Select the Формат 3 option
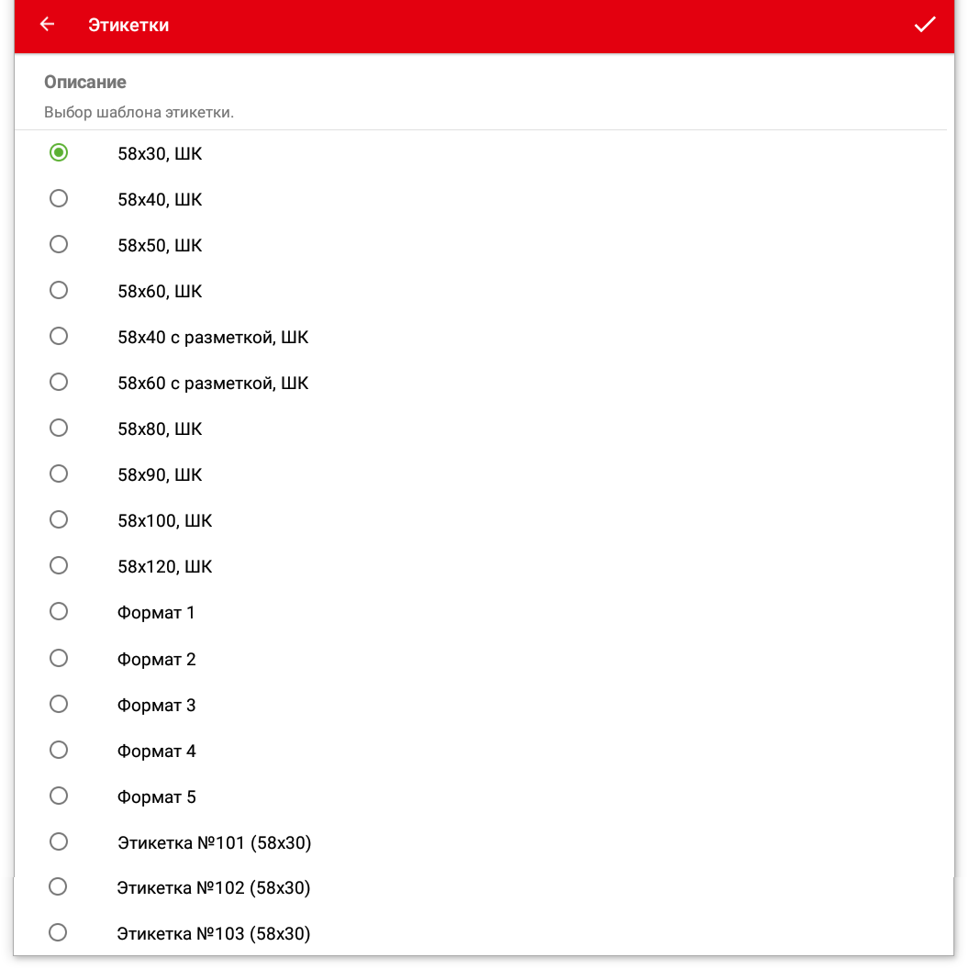 pyautogui.click(x=59, y=705)
